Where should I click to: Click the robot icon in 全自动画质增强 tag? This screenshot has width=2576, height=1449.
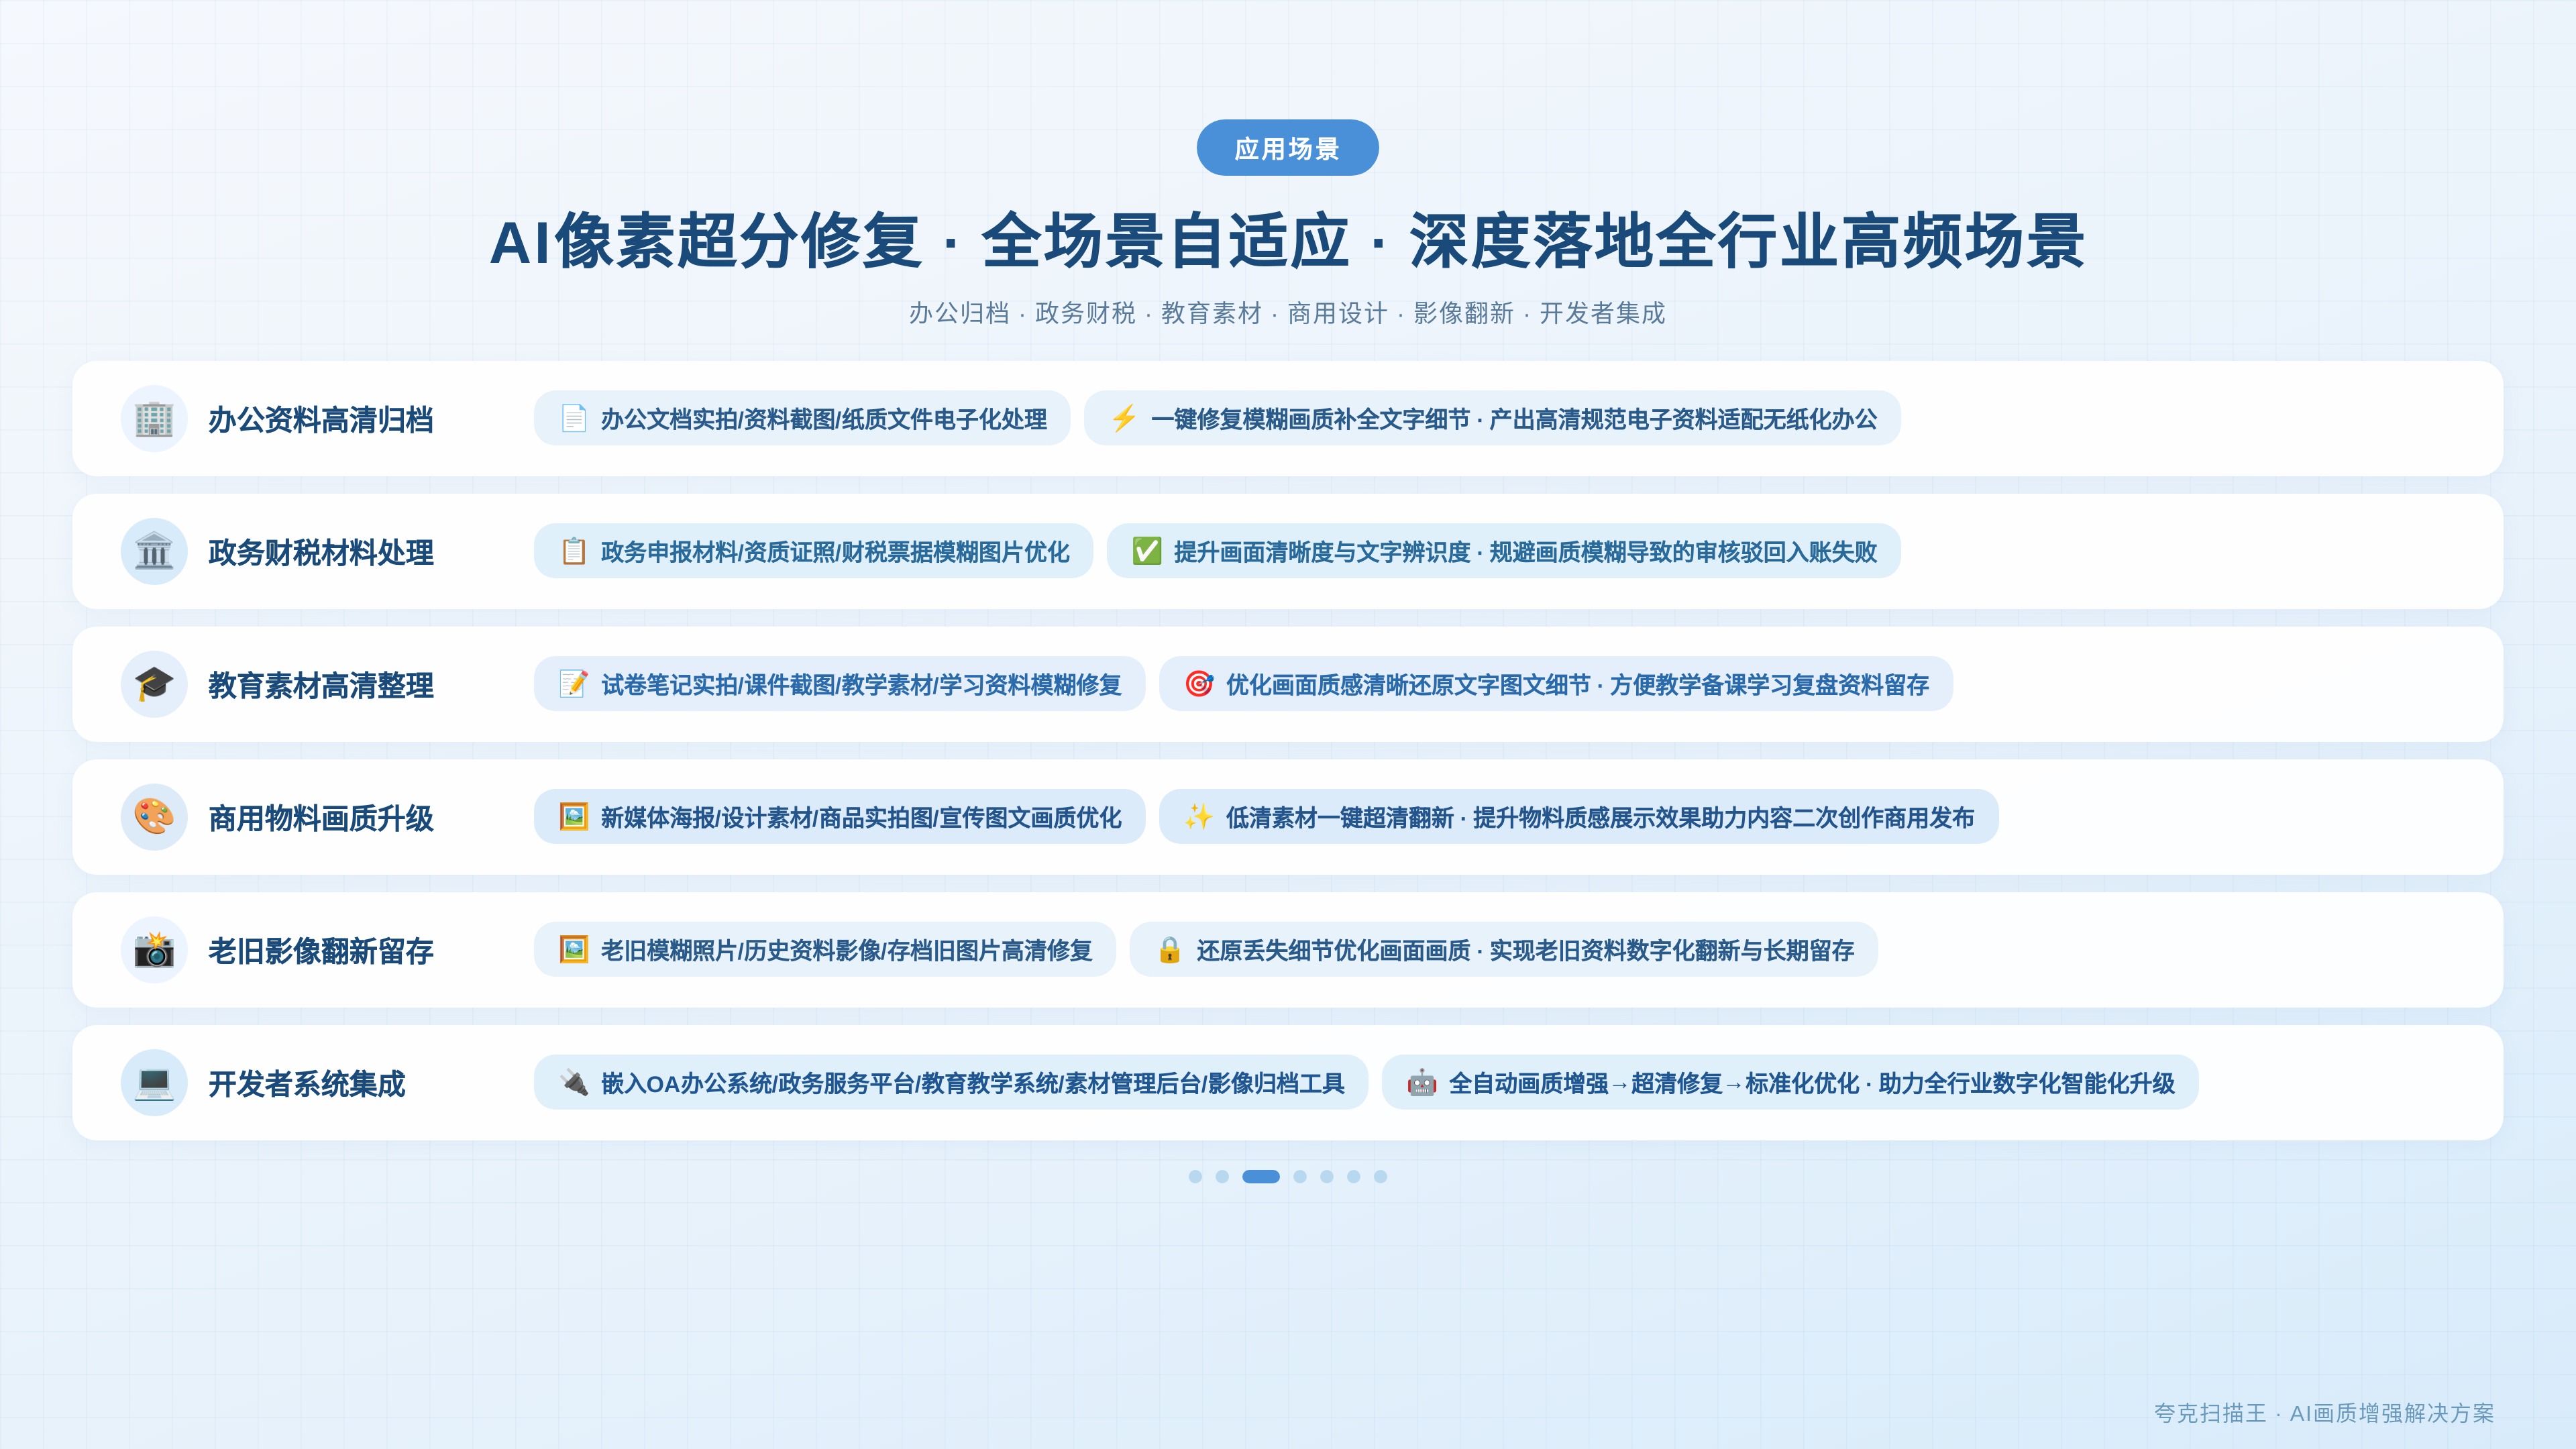pos(1422,1083)
